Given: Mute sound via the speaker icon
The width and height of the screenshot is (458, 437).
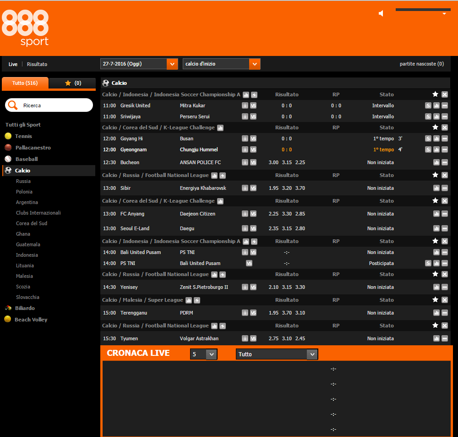Looking at the screenshot, I should tap(381, 13).
